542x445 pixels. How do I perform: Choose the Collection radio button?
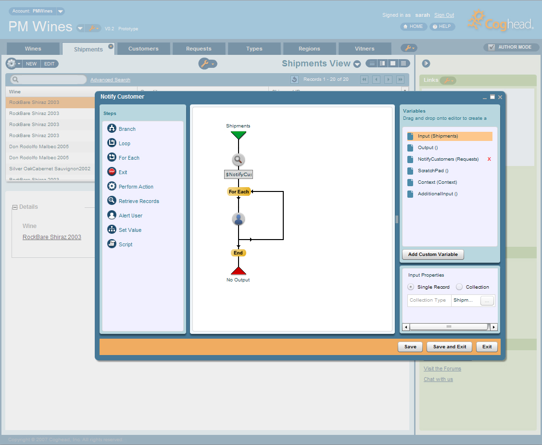(x=459, y=287)
